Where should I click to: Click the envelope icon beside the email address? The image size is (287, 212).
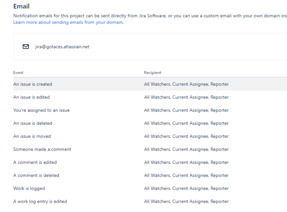(x=26, y=46)
